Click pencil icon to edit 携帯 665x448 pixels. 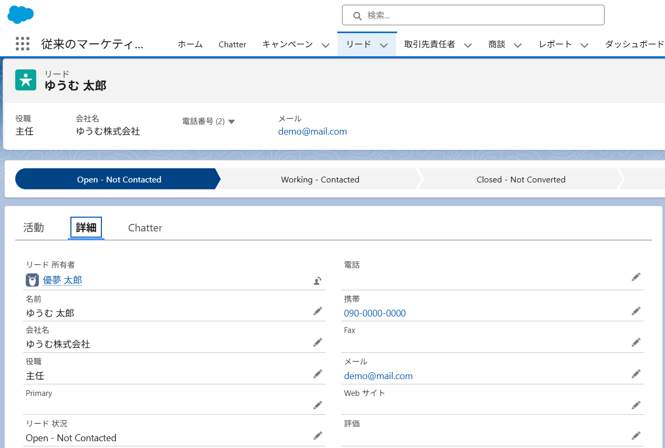(x=636, y=311)
